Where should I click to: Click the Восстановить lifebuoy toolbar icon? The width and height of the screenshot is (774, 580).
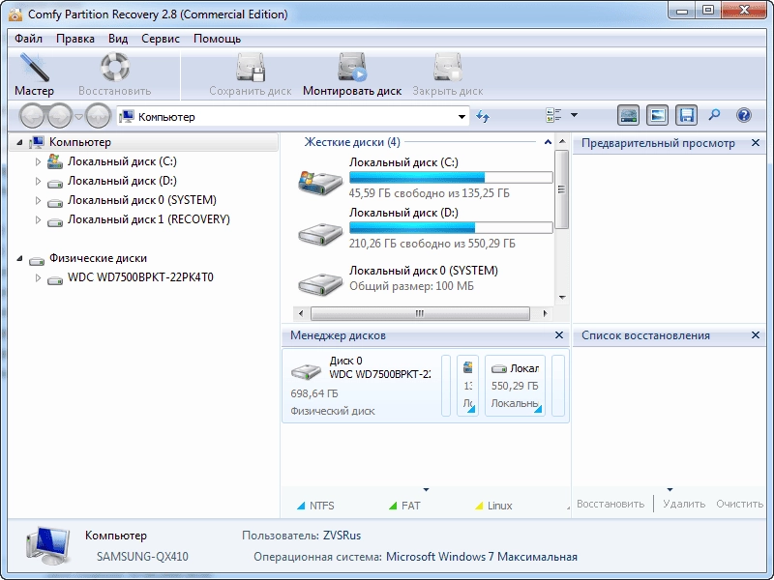114,68
